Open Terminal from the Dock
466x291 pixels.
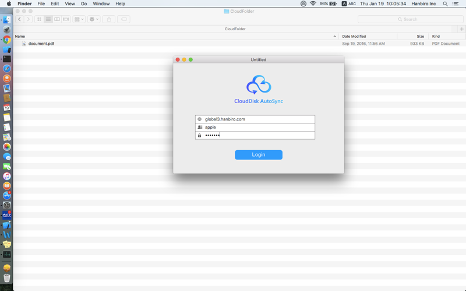pos(7,59)
